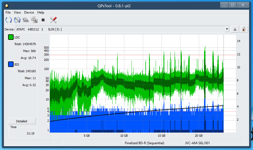Expand the Device selection dropdown
253x150 pixels.
pos(227,29)
